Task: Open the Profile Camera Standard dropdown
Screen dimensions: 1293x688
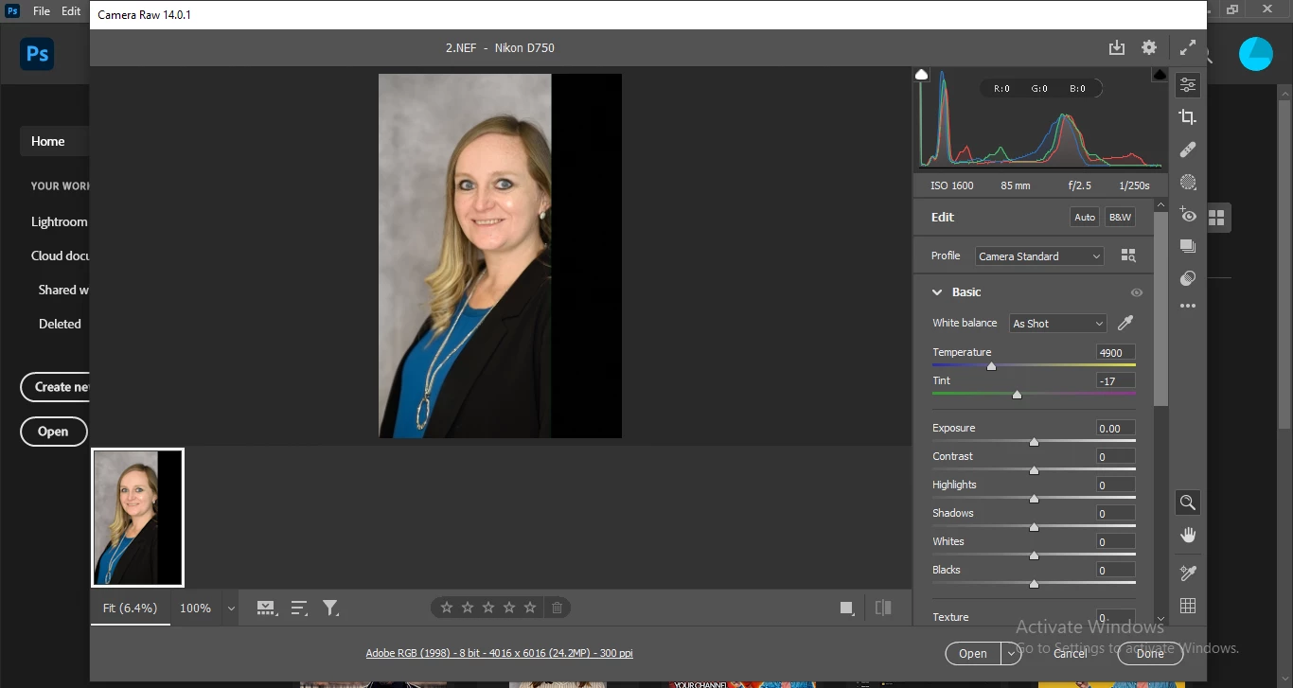Action: point(1039,256)
